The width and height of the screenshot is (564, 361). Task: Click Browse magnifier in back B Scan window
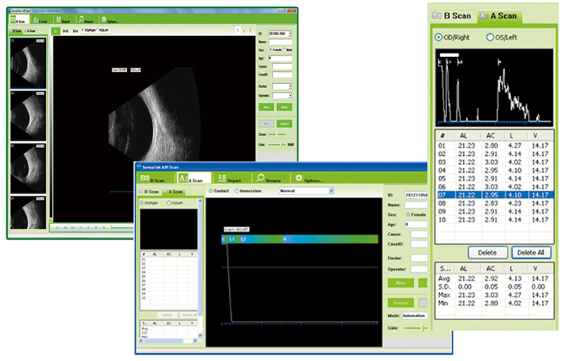(x=81, y=19)
